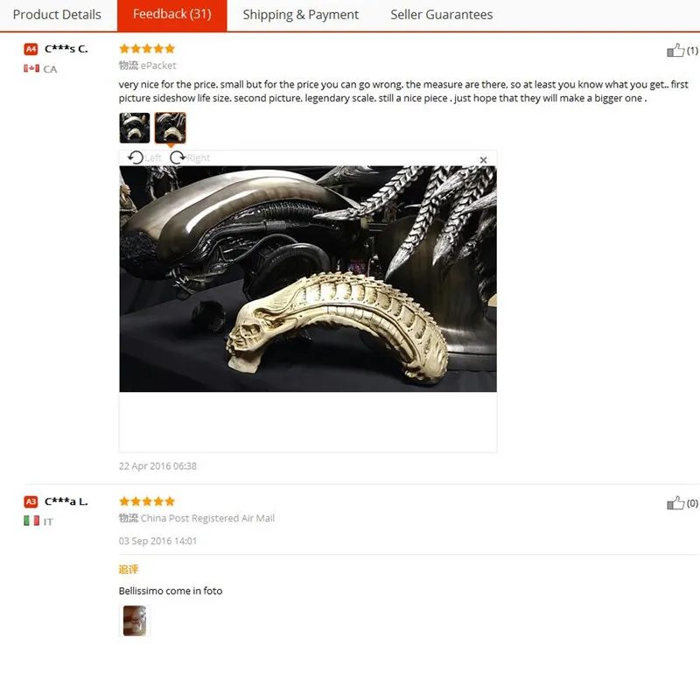Image resolution: width=700 pixels, height=700 pixels.
Task: Rotate the review photo right
Action: pos(190,157)
